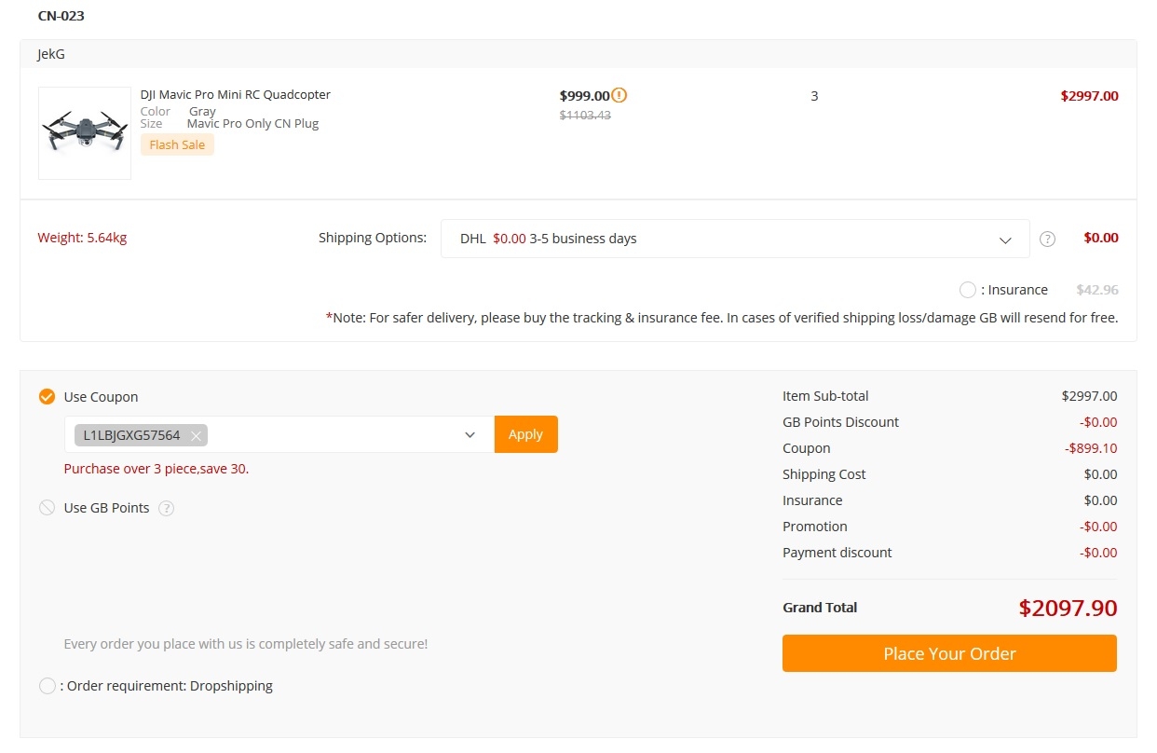Click the orange price info exclamation icon
Image resolution: width=1157 pixels, height=753 pixels.
619,95
